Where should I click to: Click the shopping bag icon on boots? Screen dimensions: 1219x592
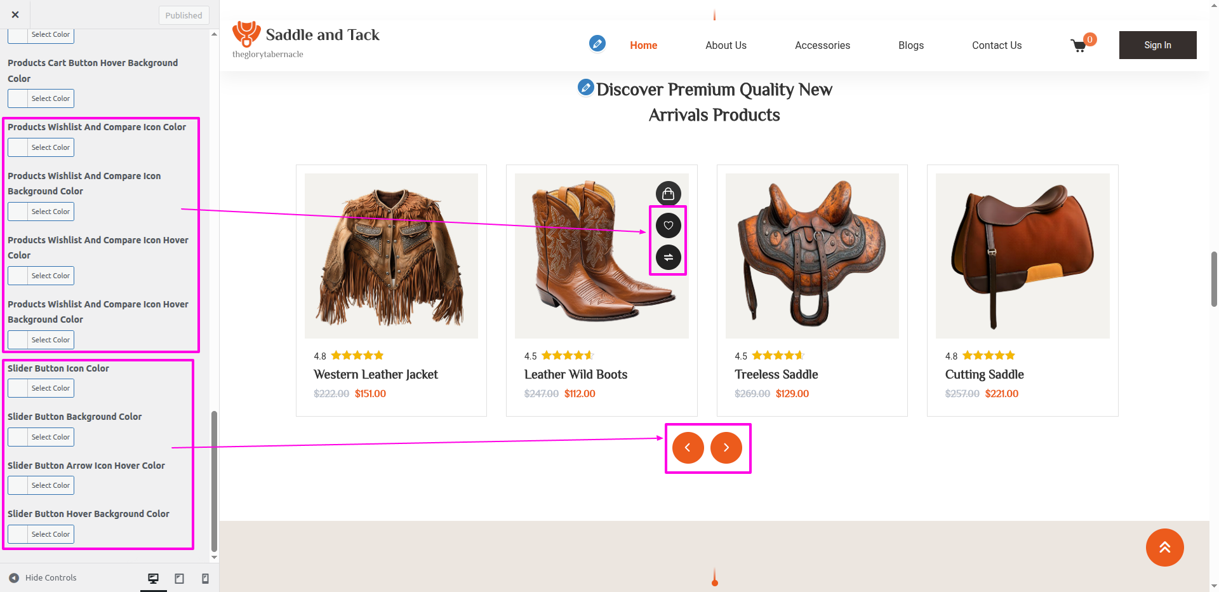[668, 193]
